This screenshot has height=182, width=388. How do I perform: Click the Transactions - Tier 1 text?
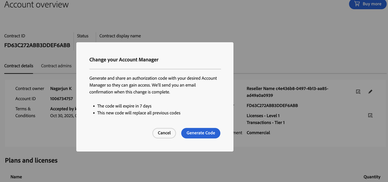[x=266, y=123]
